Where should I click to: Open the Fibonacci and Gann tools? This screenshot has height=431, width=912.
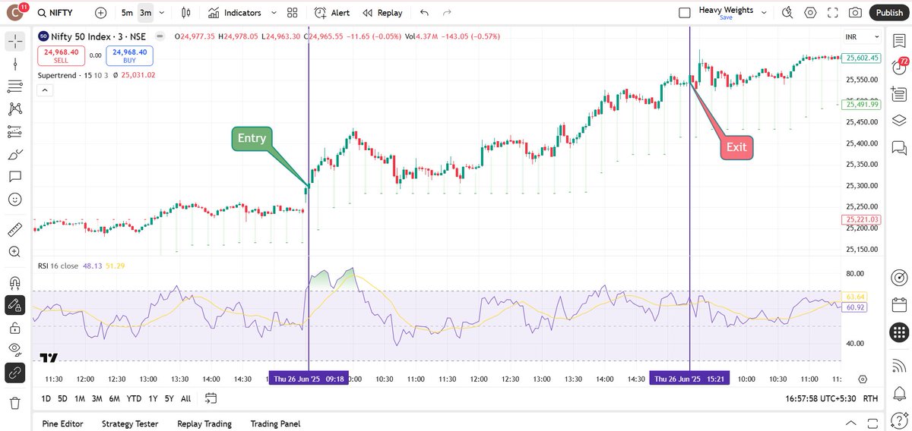(x=15, y=87)
